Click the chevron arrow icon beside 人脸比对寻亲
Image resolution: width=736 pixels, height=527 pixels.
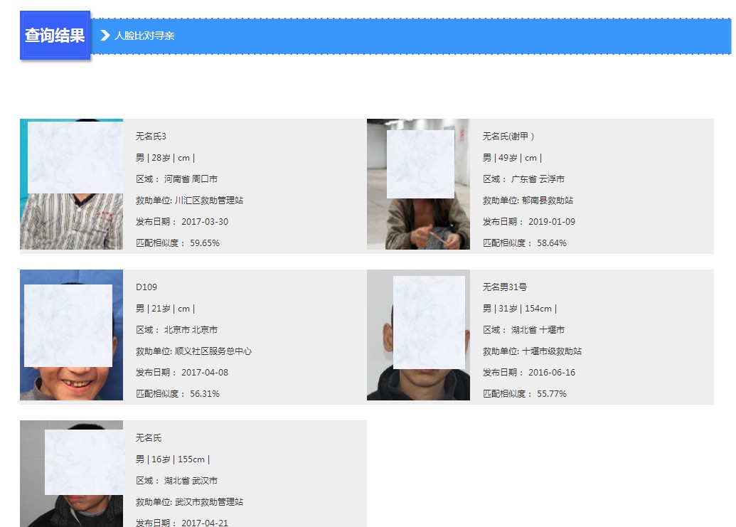point(105,36)
